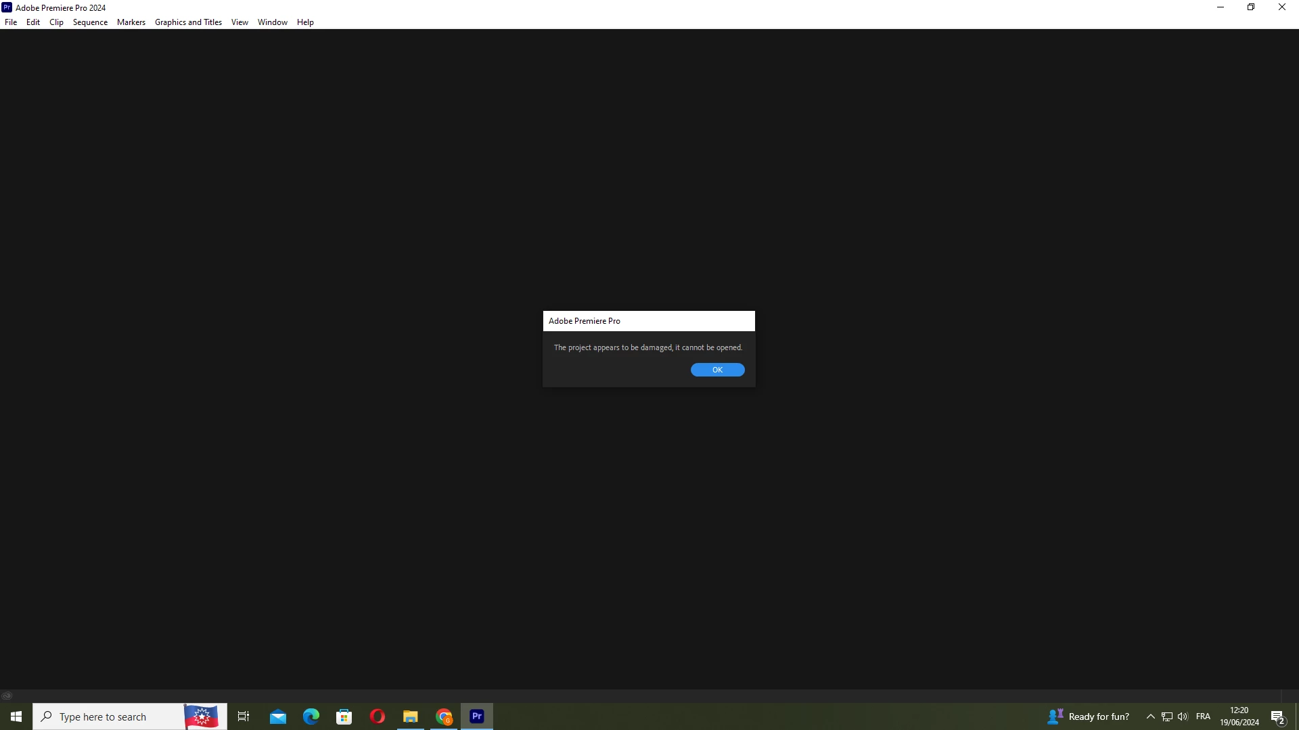
Task: Open the File menu
Action: point(11,22)
